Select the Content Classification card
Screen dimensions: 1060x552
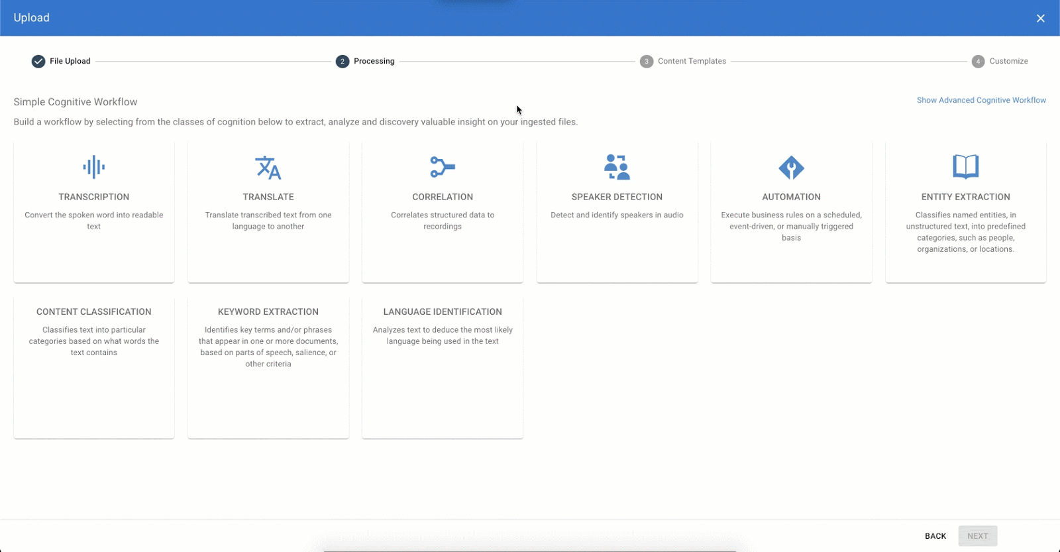click(94, 367)
